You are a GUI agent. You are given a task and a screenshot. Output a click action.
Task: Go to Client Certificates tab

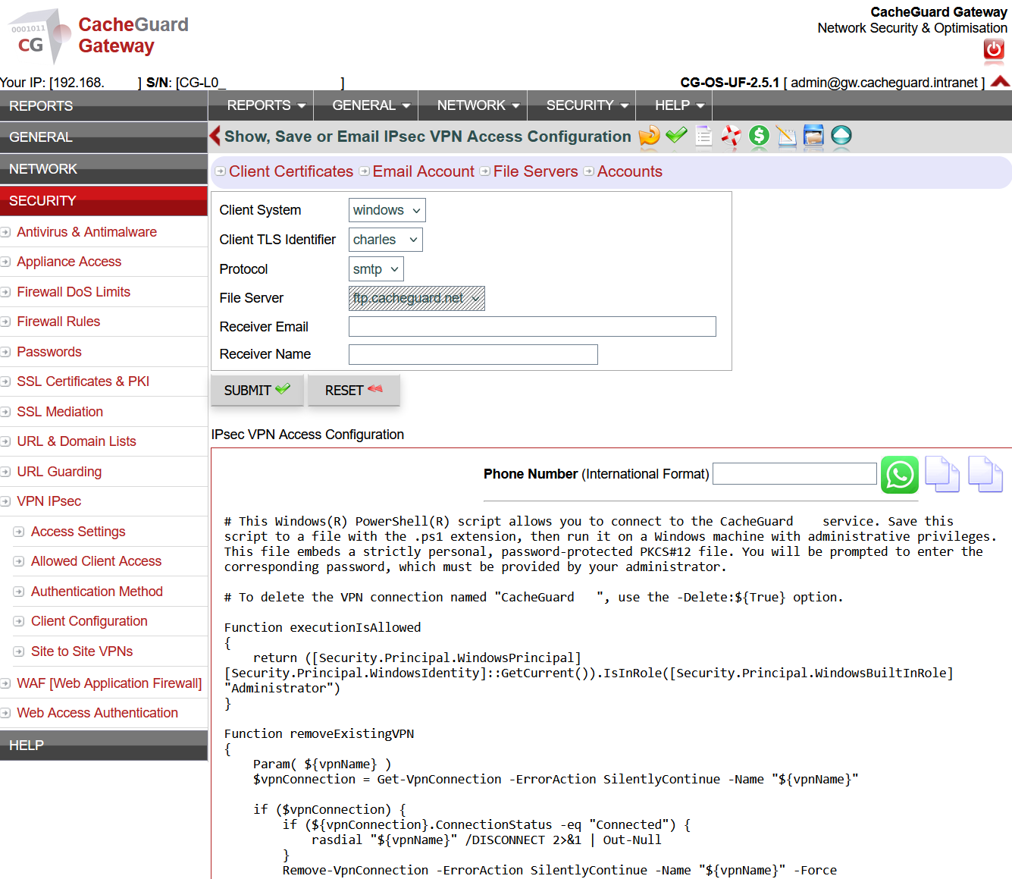291,171
